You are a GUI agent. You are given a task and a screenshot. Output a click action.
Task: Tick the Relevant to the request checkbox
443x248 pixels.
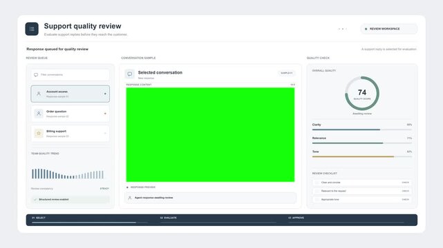pos(317,191)
